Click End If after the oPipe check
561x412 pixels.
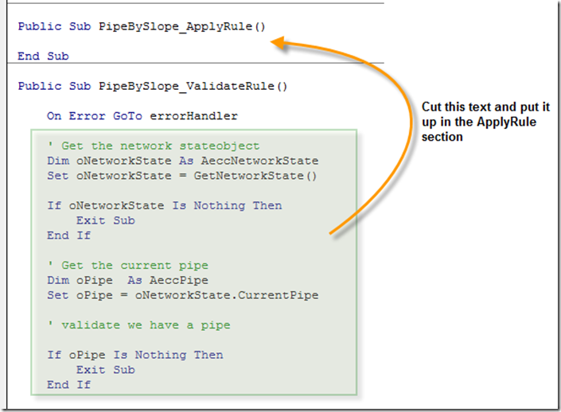click(x=68, y=385)
